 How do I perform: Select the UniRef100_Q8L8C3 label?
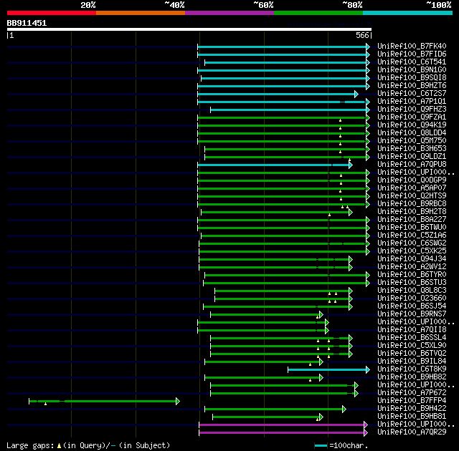pyautogui.click(x=412, y=291)
